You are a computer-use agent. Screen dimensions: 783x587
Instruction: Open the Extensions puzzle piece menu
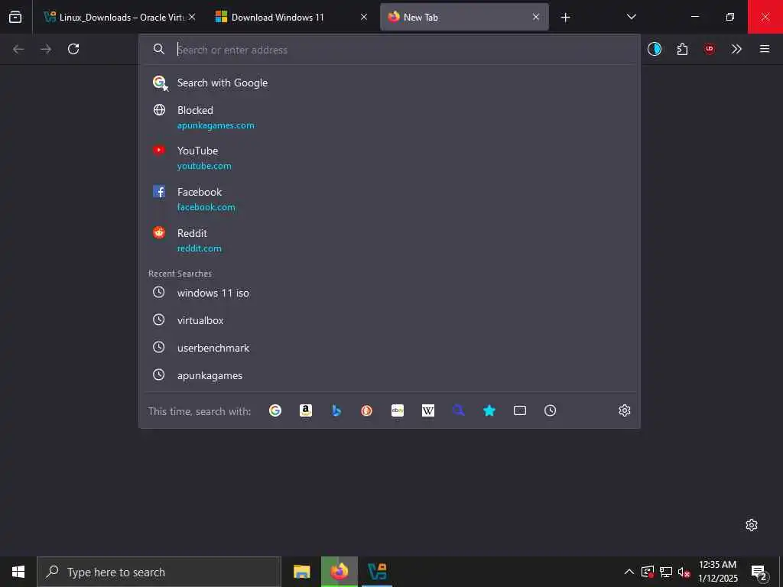[x=682, y=49]
